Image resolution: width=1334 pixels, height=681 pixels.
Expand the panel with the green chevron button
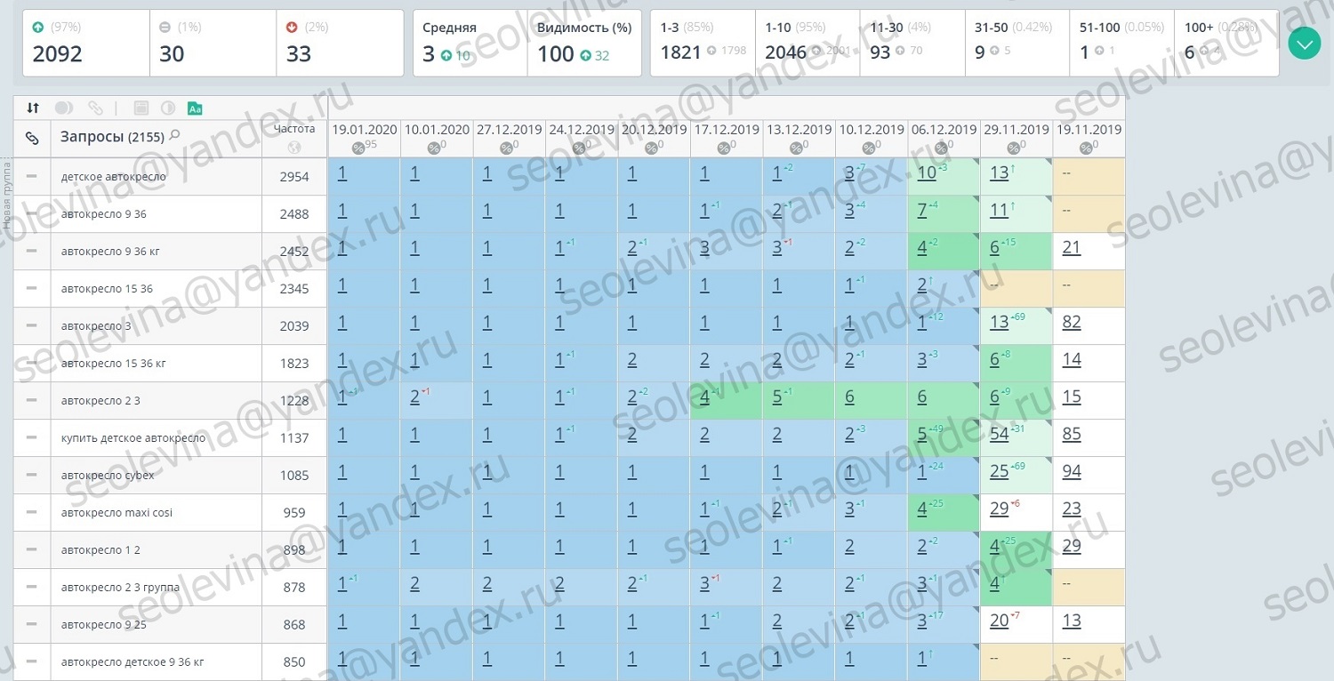pos(1304,44)
